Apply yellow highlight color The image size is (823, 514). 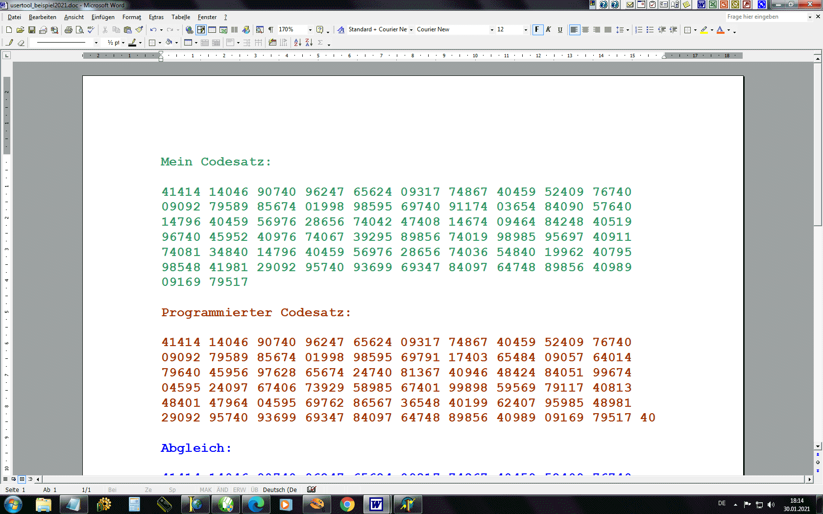click(x=704, y=30)
